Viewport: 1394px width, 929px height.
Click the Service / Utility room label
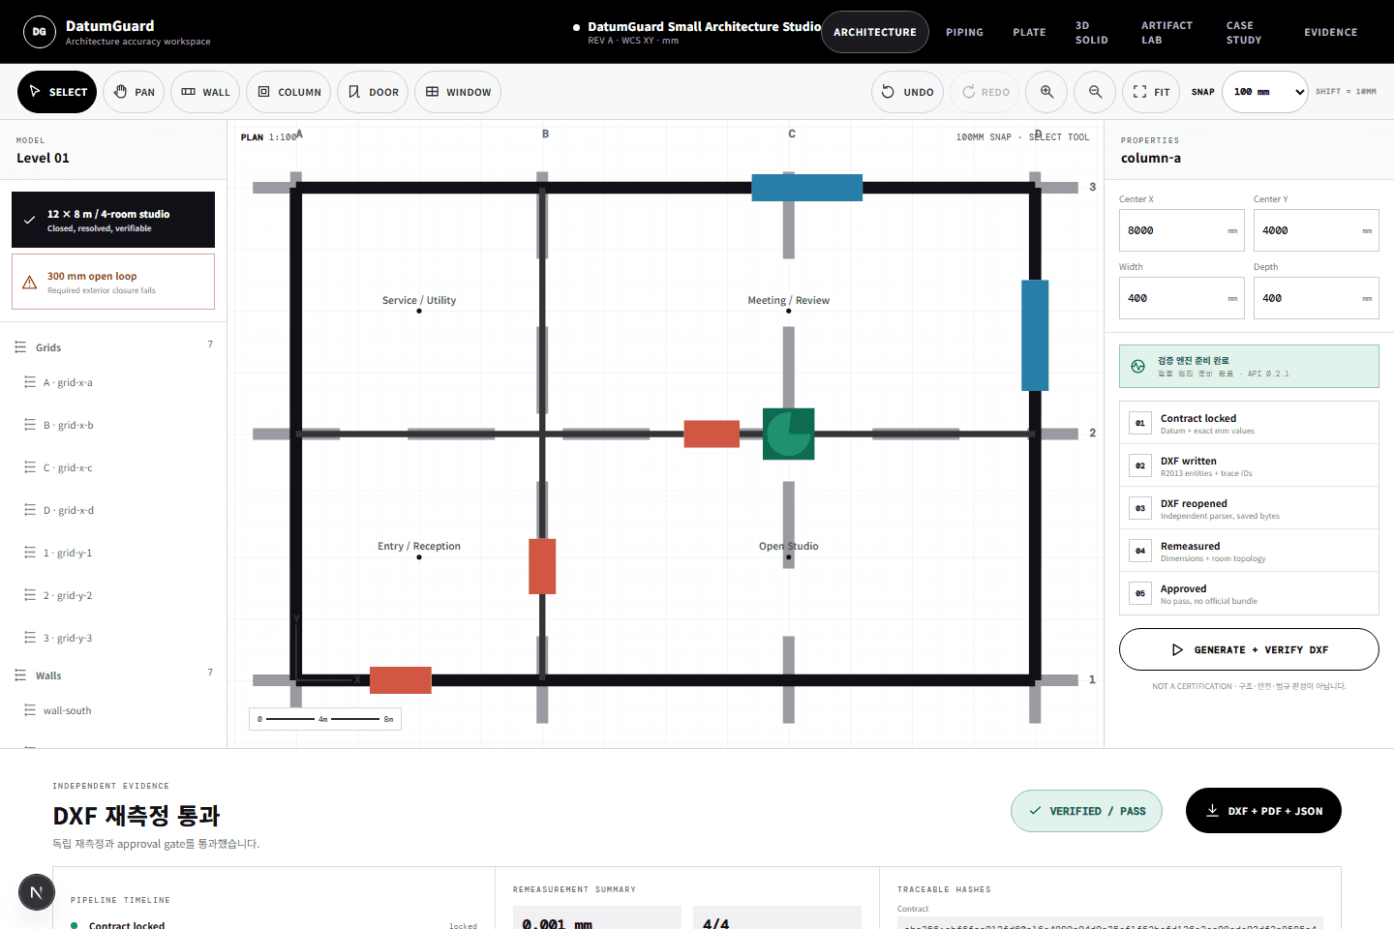click(419, 300)
